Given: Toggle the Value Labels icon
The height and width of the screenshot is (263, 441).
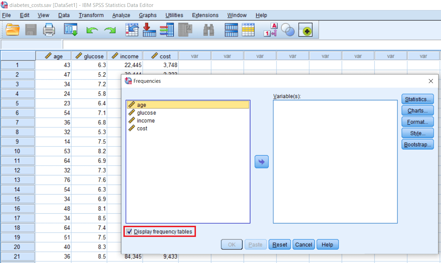Looking at the screenshot, I should tap(270, 30).
